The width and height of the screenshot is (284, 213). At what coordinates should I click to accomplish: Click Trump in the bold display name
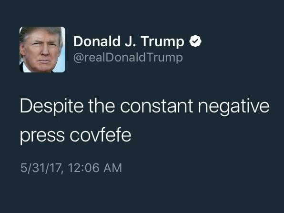click(162, 42)
